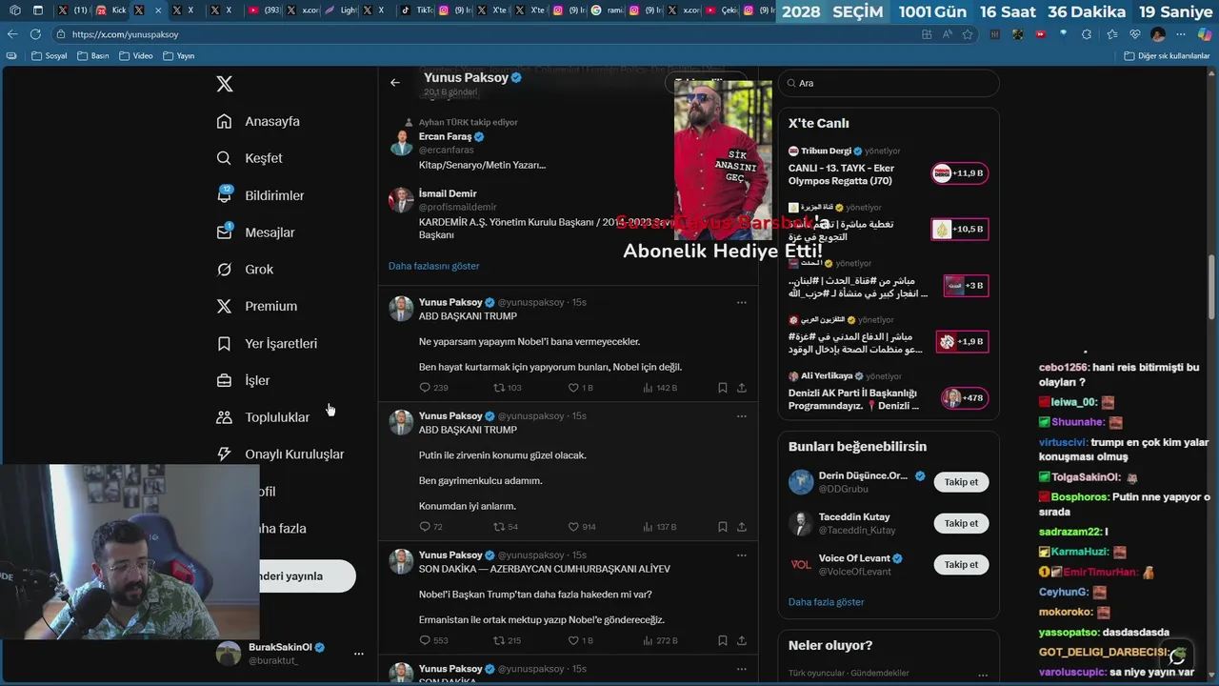Open Basın bookmarks folder
Viewport: 1219px width, 686px height.
pos(92,55)
